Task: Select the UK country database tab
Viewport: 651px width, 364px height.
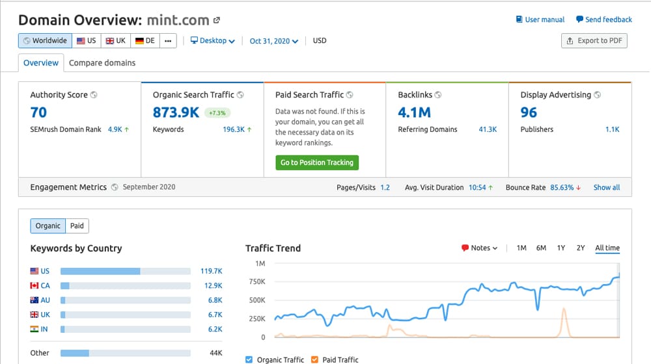Action: tap(115, 40)
